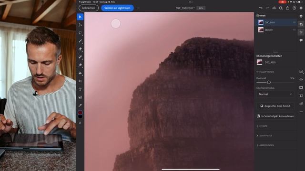The image size is (305, 171).
Task: Grab the panel divider handle above Ebeneneigenschaften
Action: tap(275, 52)
